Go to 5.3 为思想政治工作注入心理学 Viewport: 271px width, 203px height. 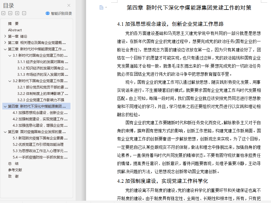(x=40, y=151)
